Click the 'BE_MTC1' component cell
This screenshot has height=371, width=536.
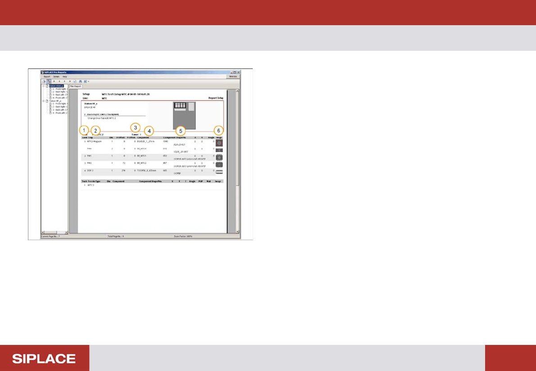pyautogui.click(x=142, y=156)
